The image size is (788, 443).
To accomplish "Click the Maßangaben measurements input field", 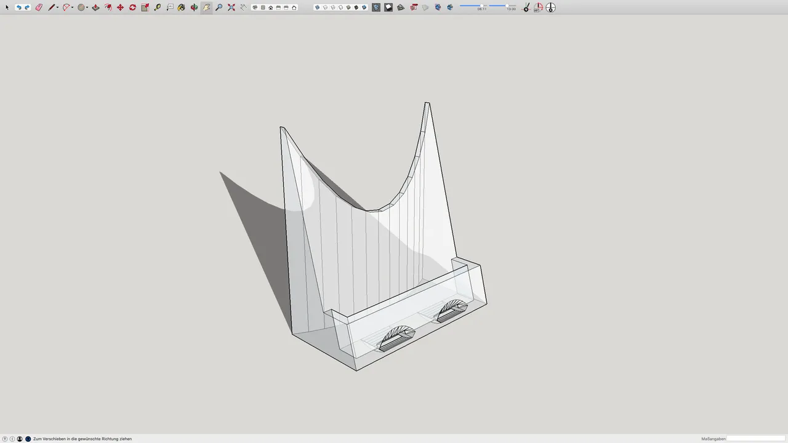I will pos(756,439).
